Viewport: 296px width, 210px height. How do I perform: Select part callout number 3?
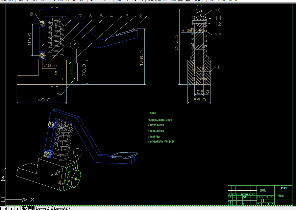[127, 16]
